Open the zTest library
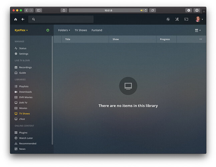This screenshot has width=216, height=167. pos(22,119)
